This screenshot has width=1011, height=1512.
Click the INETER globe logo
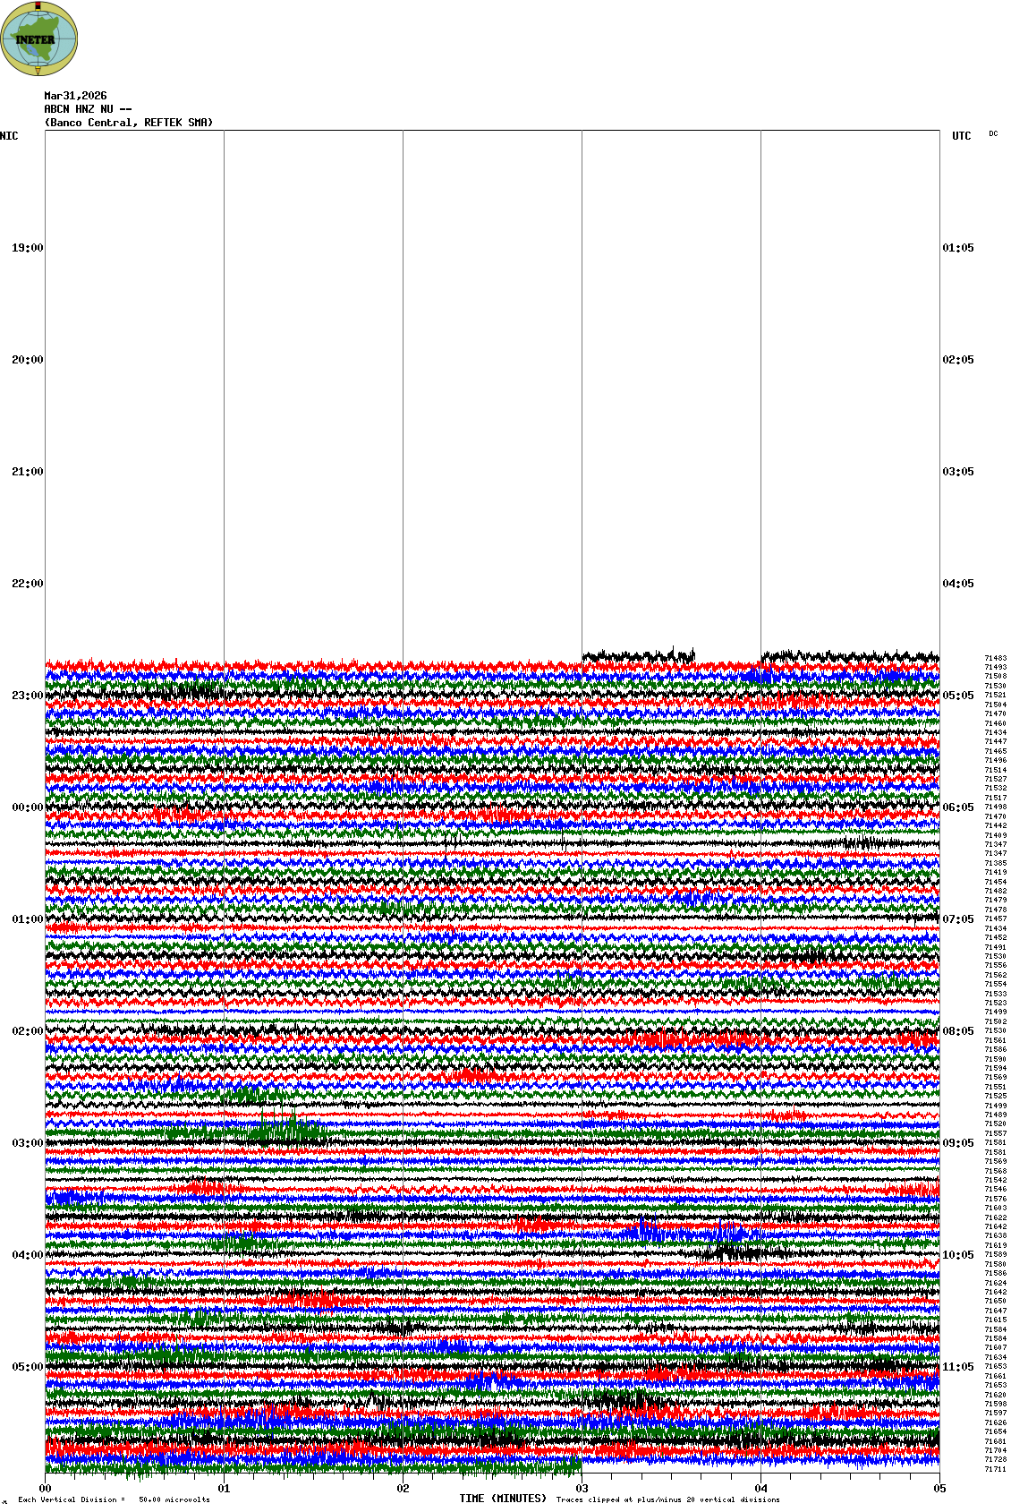[39, 38]
